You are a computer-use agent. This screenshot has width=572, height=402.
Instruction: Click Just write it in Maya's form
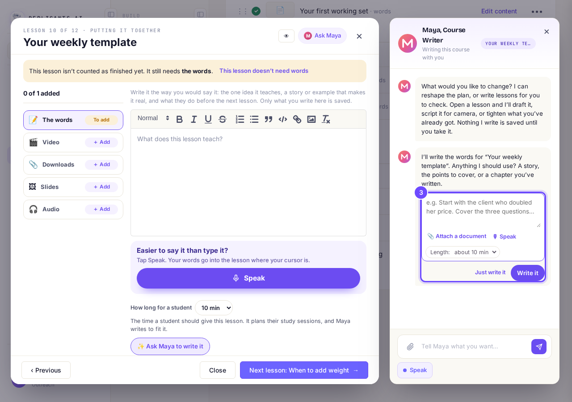490,272
